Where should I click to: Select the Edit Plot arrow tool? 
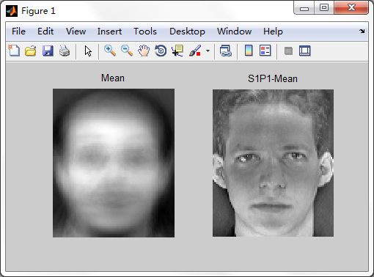point(88,51)
